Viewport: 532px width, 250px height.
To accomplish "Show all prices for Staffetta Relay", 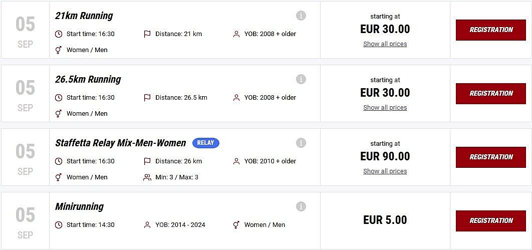I will point(385,171).
